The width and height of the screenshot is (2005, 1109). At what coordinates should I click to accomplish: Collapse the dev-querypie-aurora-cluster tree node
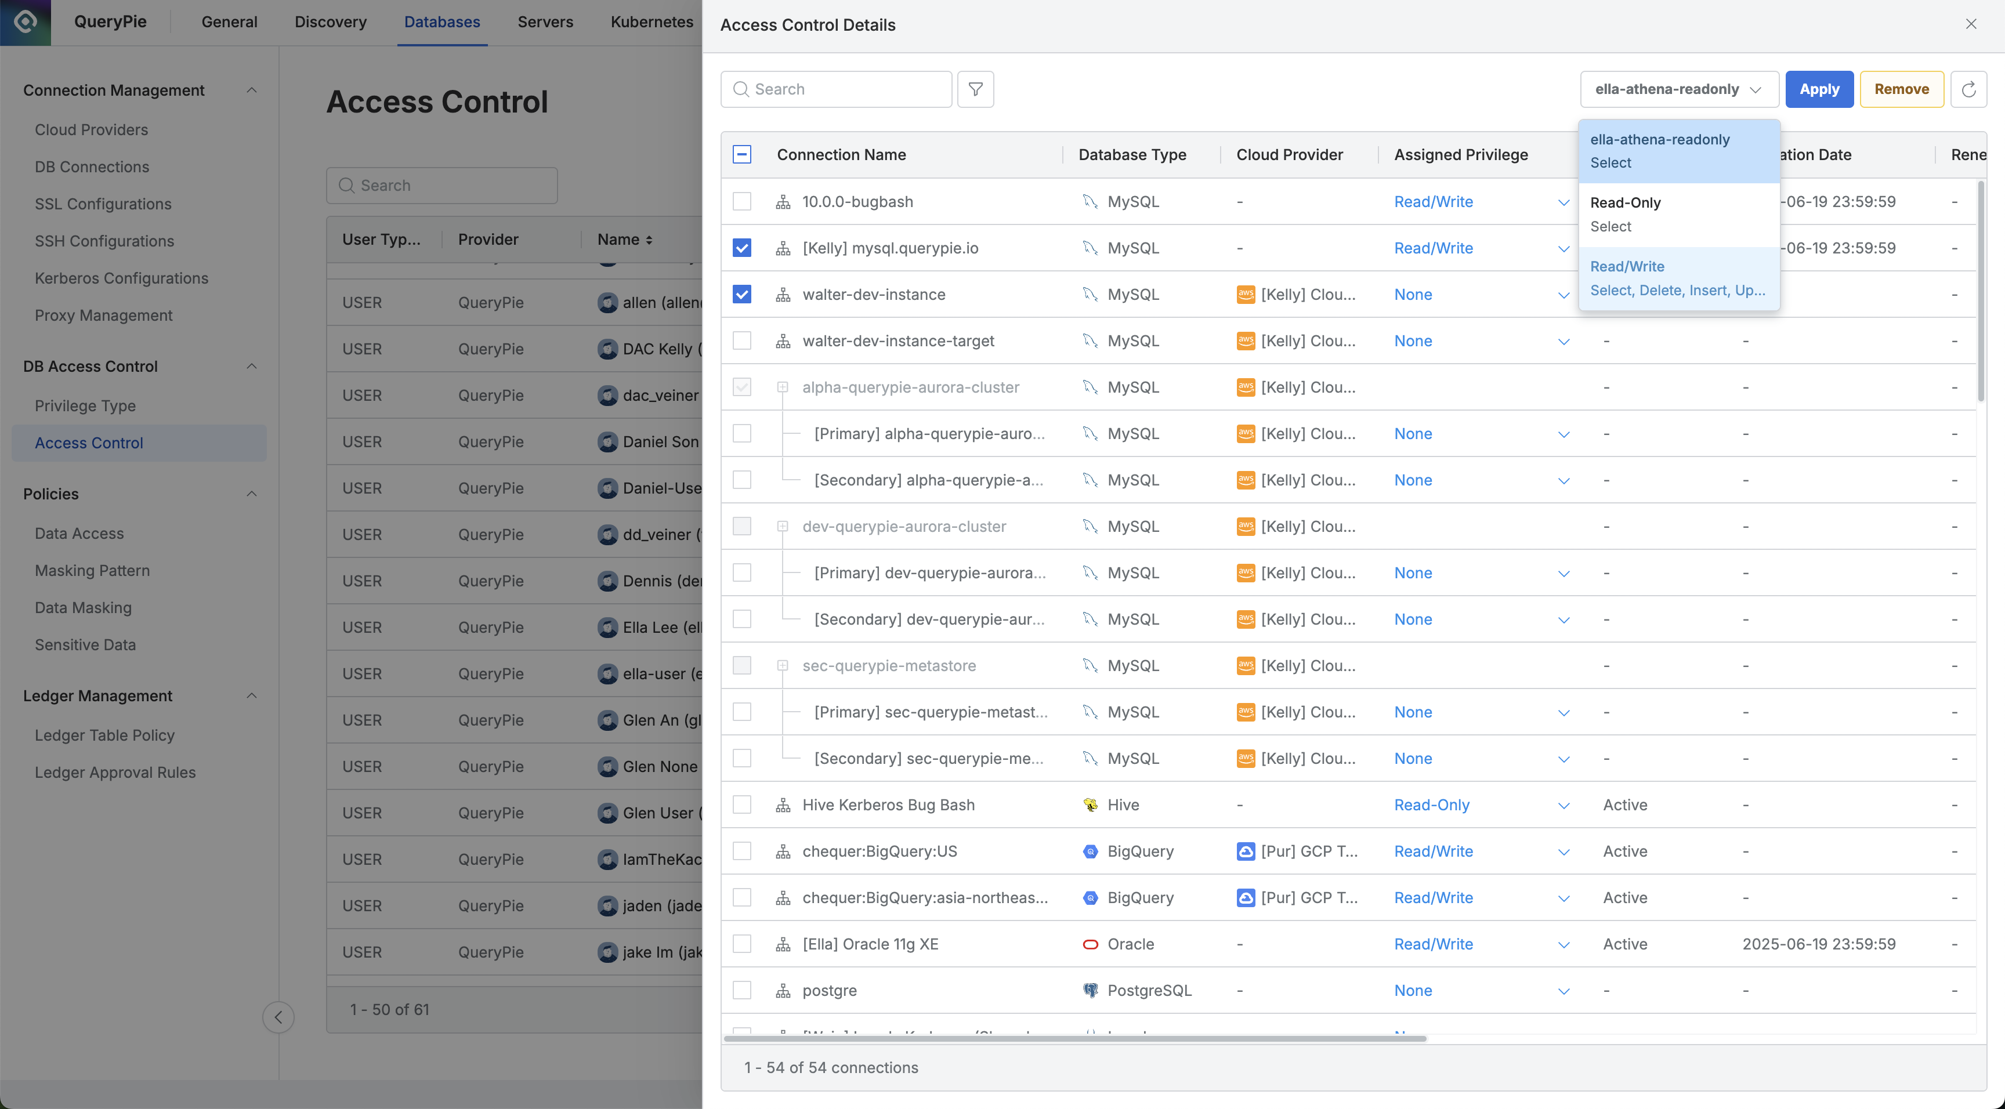coord(783,527)
